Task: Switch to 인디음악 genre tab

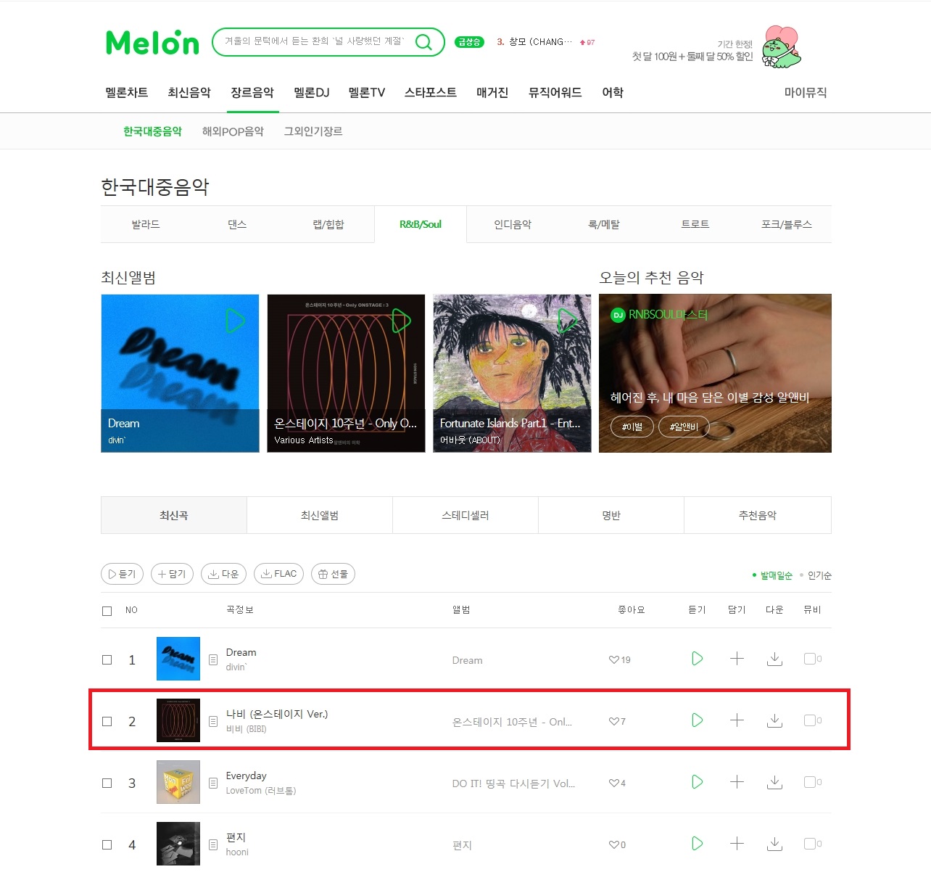Action: (x=513, y=225)
